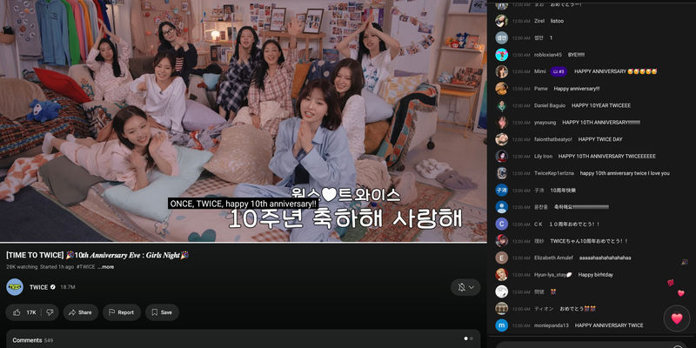This screenshot has width=696, height=348.
Task: Click the live stream video player
Action: [244, 121]
